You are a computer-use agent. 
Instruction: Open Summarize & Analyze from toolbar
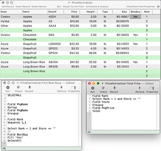97,6
